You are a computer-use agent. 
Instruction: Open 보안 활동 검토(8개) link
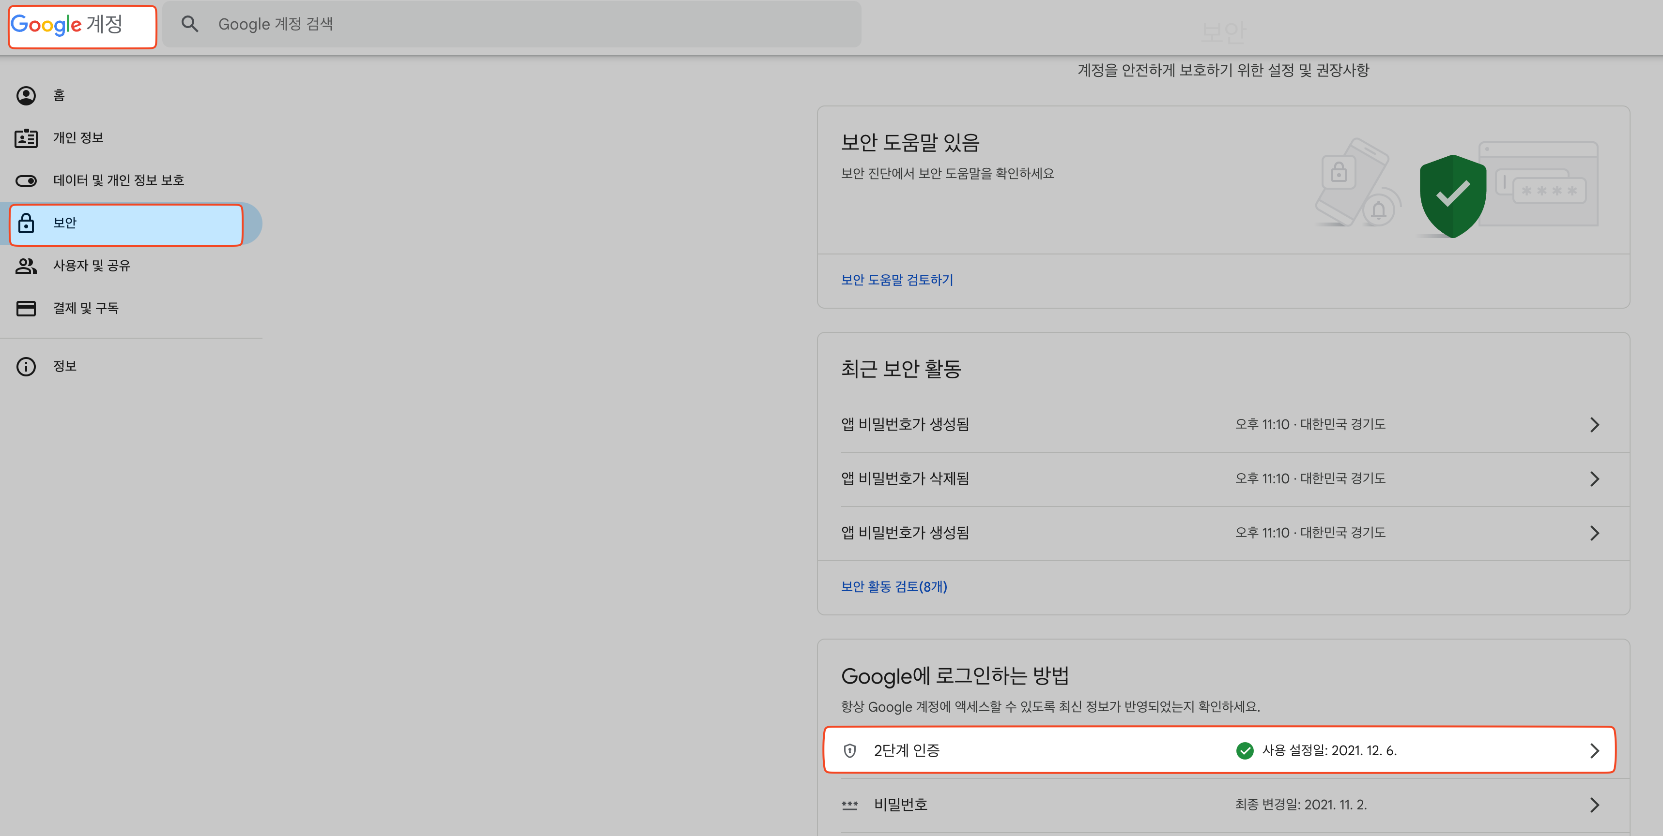coord(893,587)
